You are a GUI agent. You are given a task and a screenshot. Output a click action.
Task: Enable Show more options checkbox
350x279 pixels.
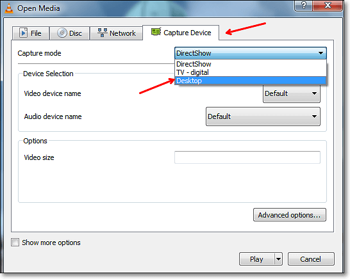15,242
